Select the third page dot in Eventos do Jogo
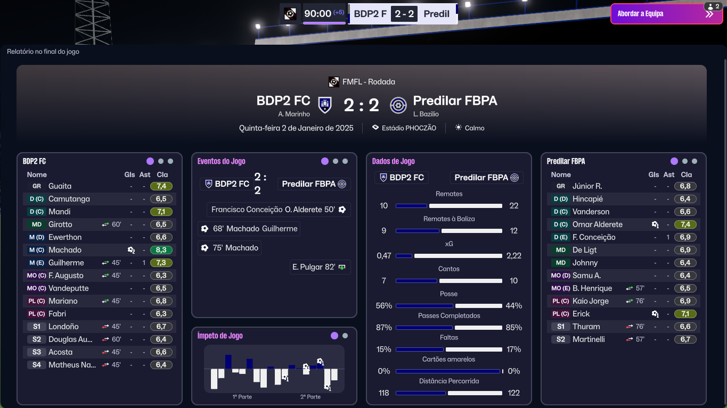Viewport: 727px width, 408px height. pyautogui.click(x=345, y=161)
